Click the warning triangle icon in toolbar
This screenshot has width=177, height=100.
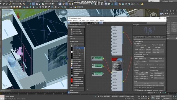tap(142, 4)
